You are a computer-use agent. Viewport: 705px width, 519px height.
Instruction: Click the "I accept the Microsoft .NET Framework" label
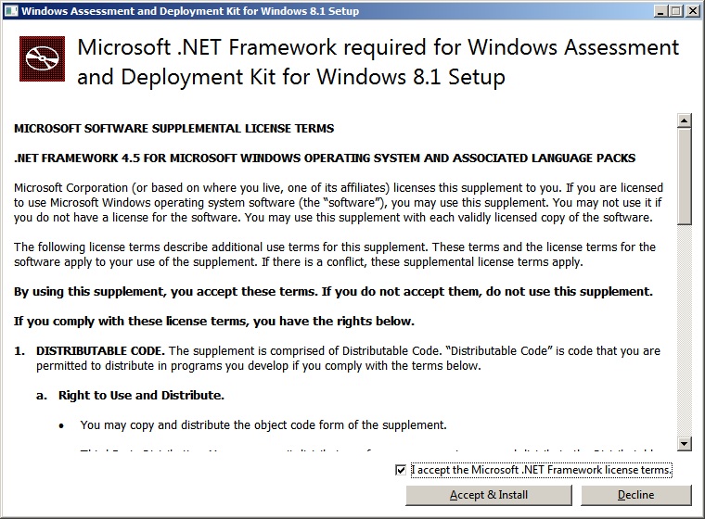click(x=541, y=470)
